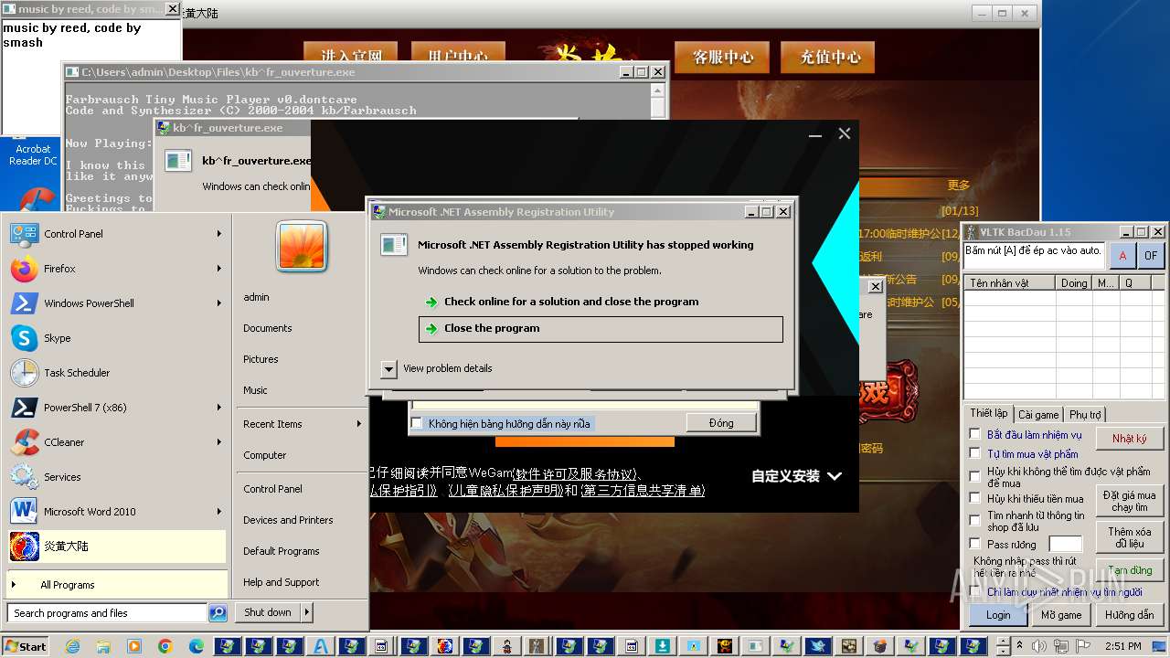Open Microsoft Edge from the taskbar

pyautogui.click(x=197, y=646)
